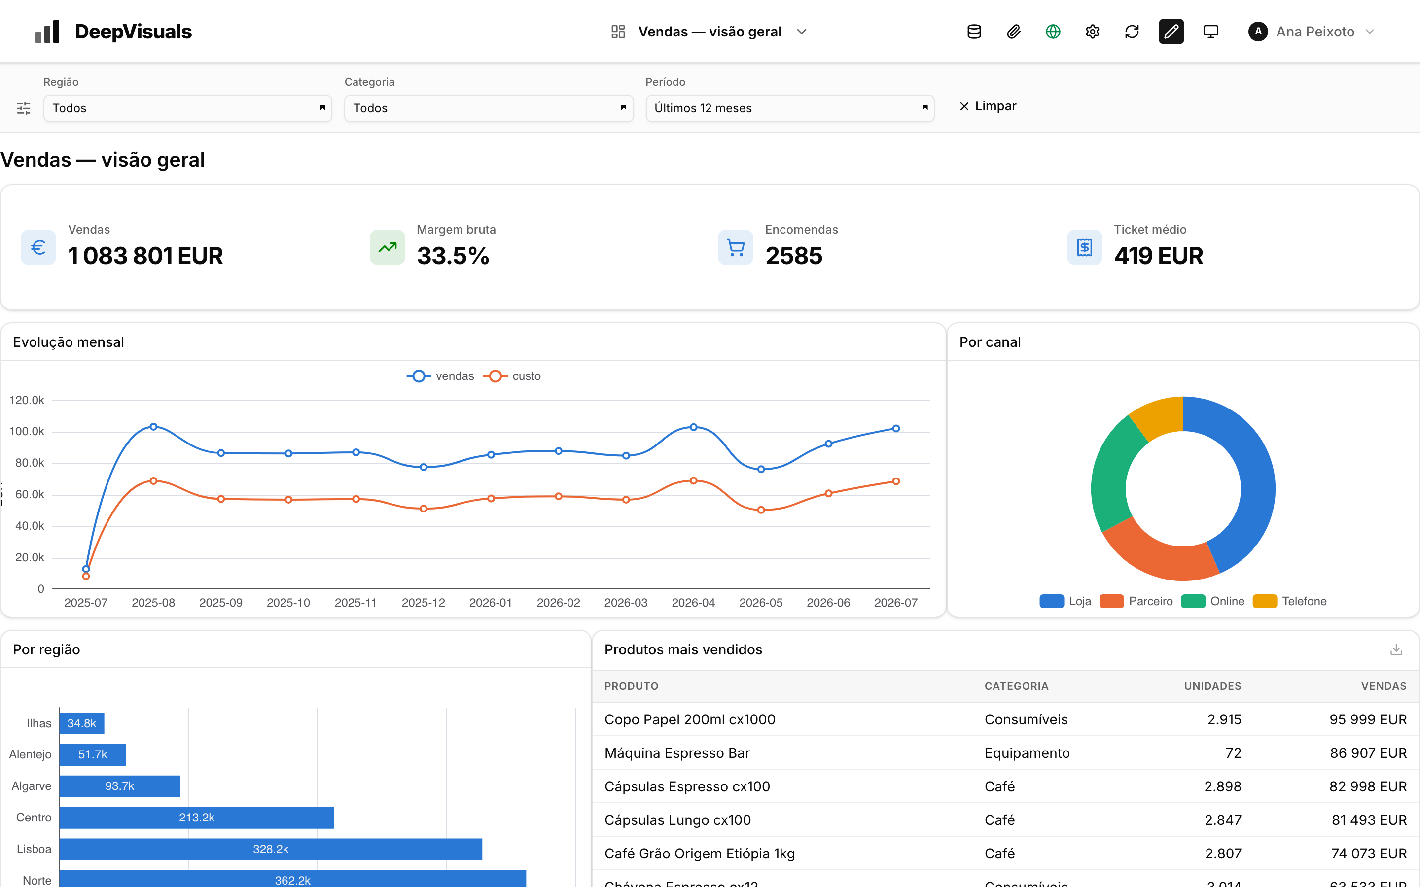Screen dimensions: 1420x887
Task: Click the Margem bruta trend icon
Action: tap(387, 247)
